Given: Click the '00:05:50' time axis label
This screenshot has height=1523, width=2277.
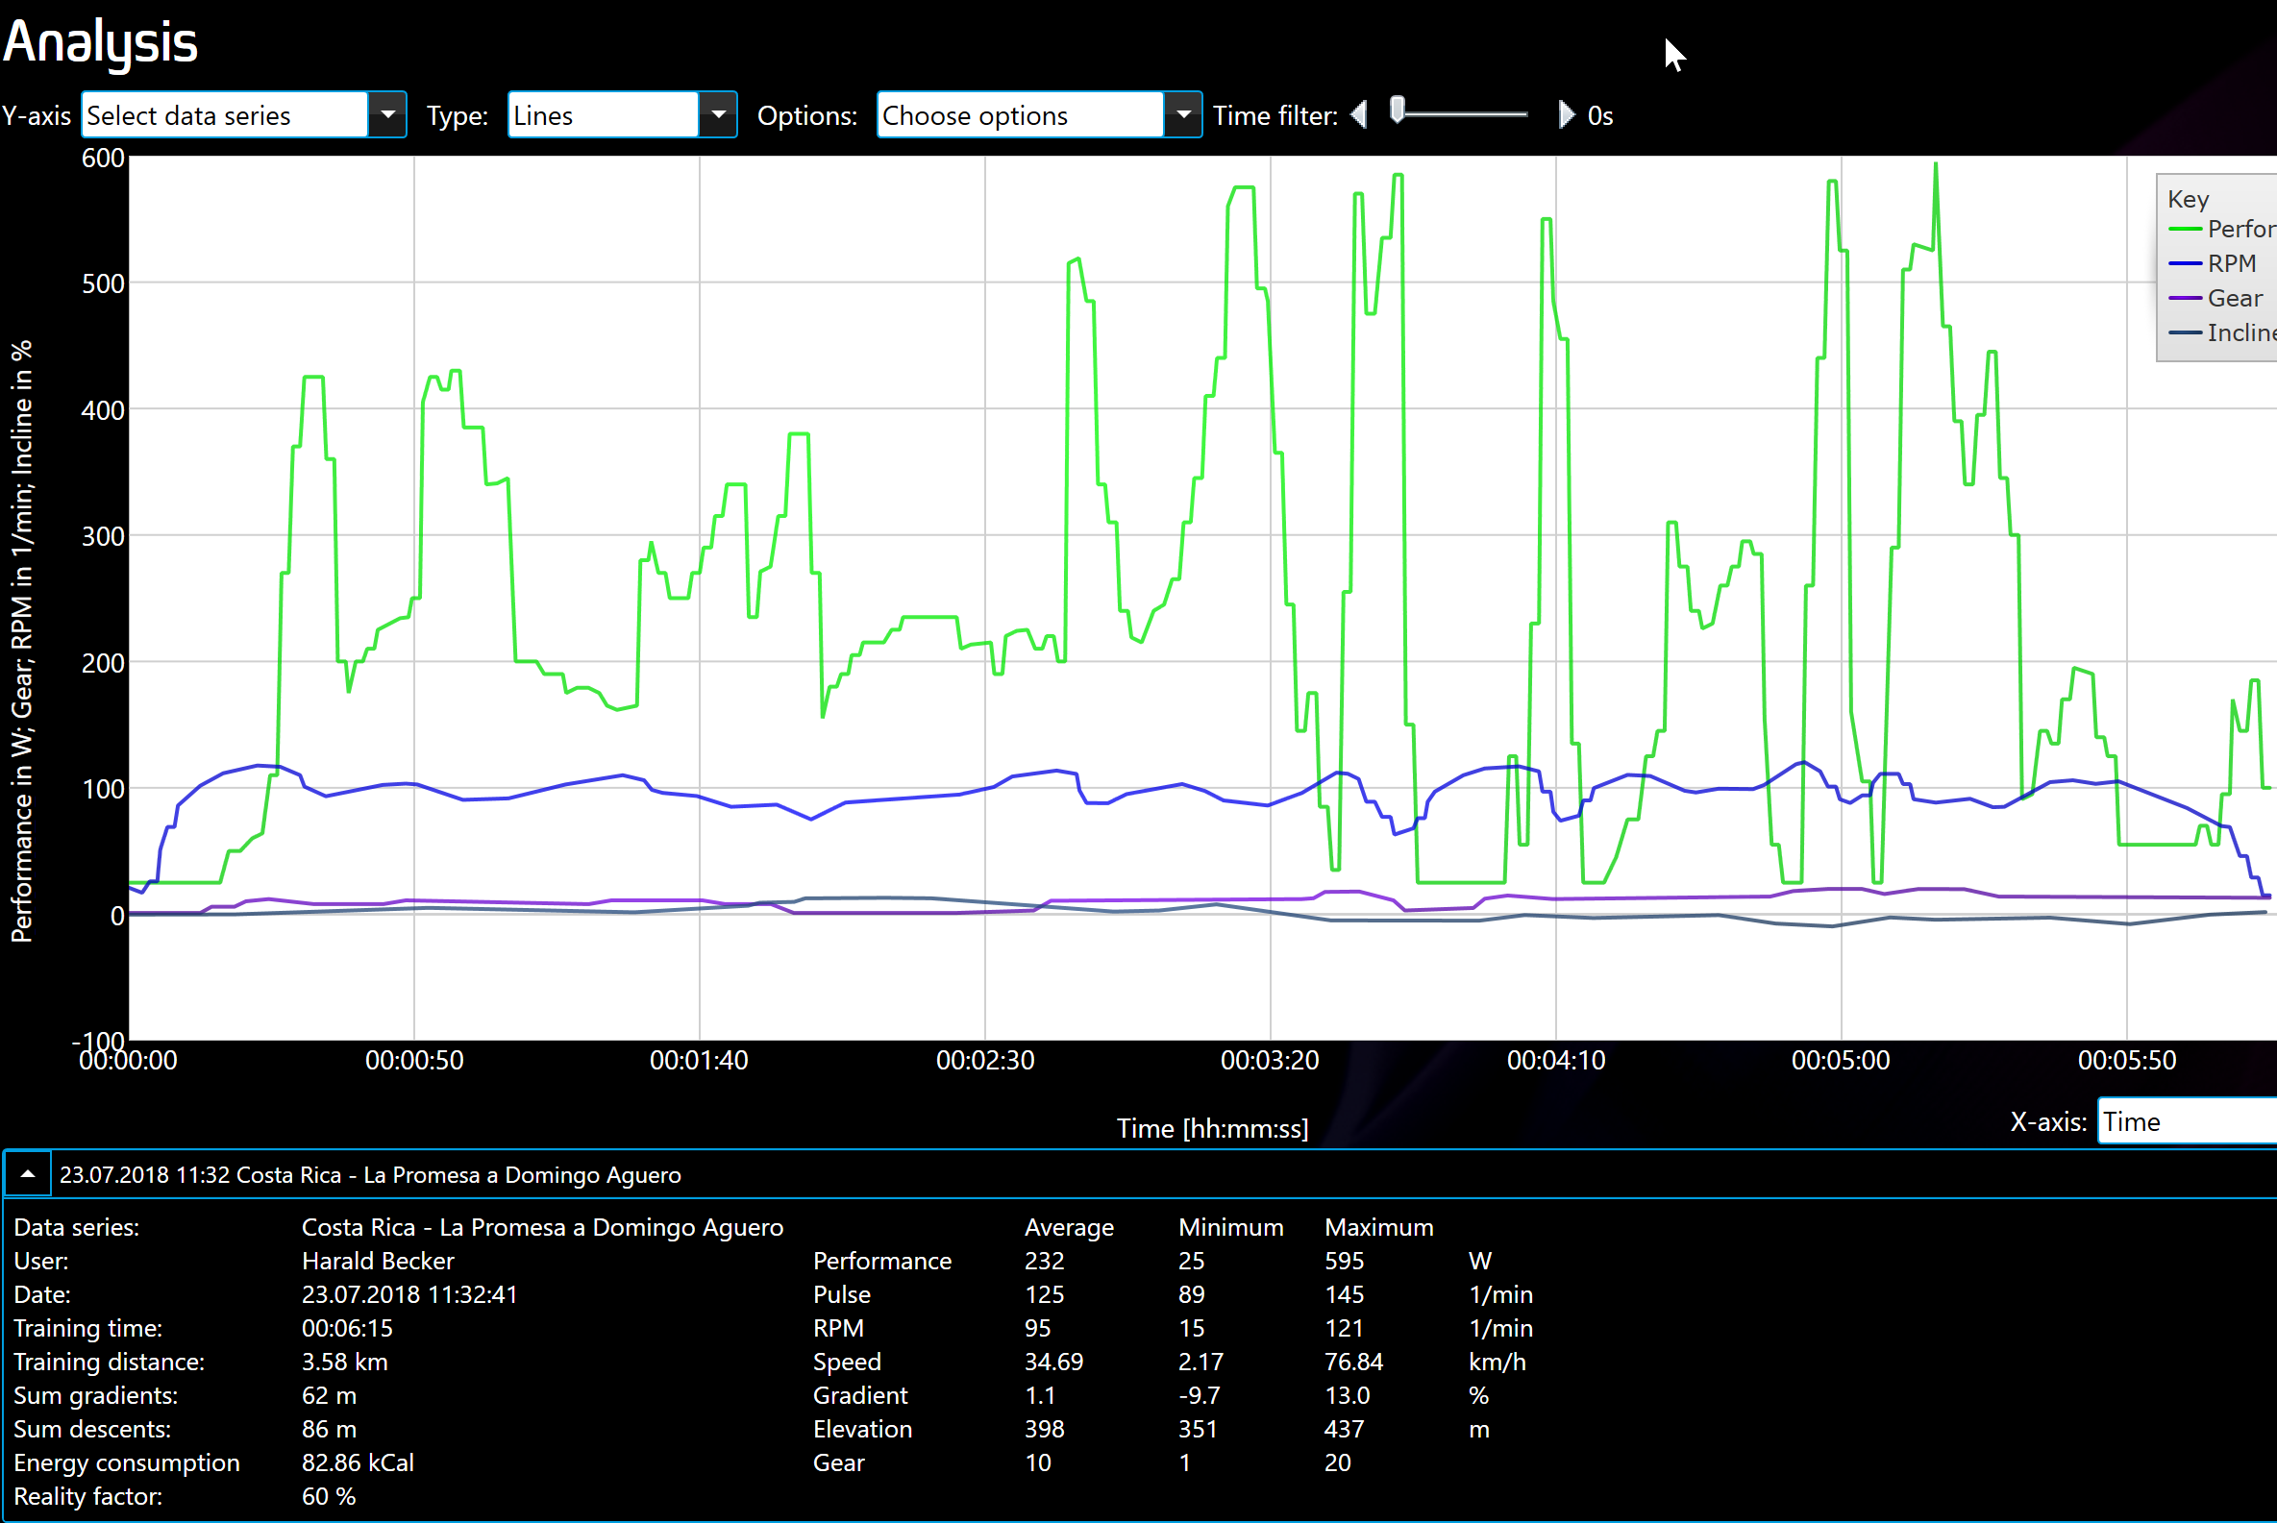Looking at the screenshot, I should coord(2127,1060).
